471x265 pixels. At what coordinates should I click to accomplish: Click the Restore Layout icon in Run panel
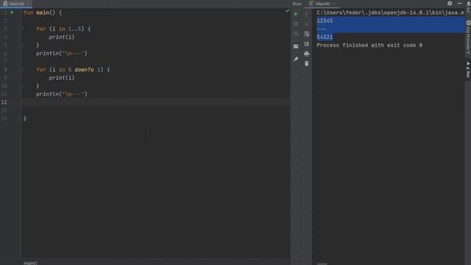pyautogui.click(x=296, y=46)
